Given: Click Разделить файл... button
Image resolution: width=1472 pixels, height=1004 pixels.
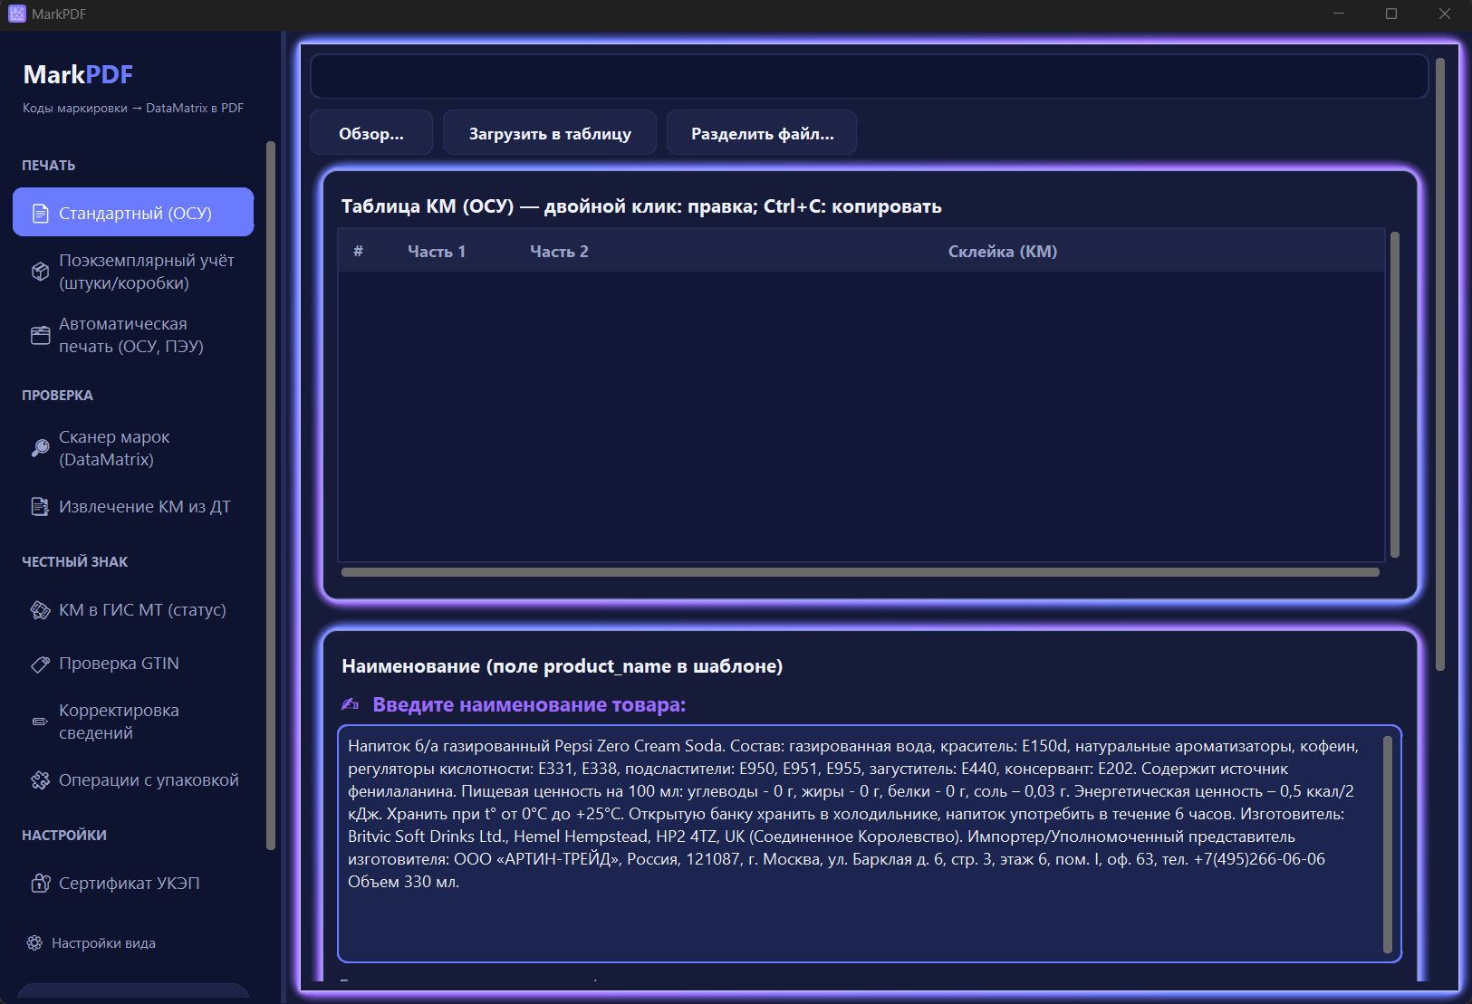Looking at the screenshot, I should tap(762, 133).
